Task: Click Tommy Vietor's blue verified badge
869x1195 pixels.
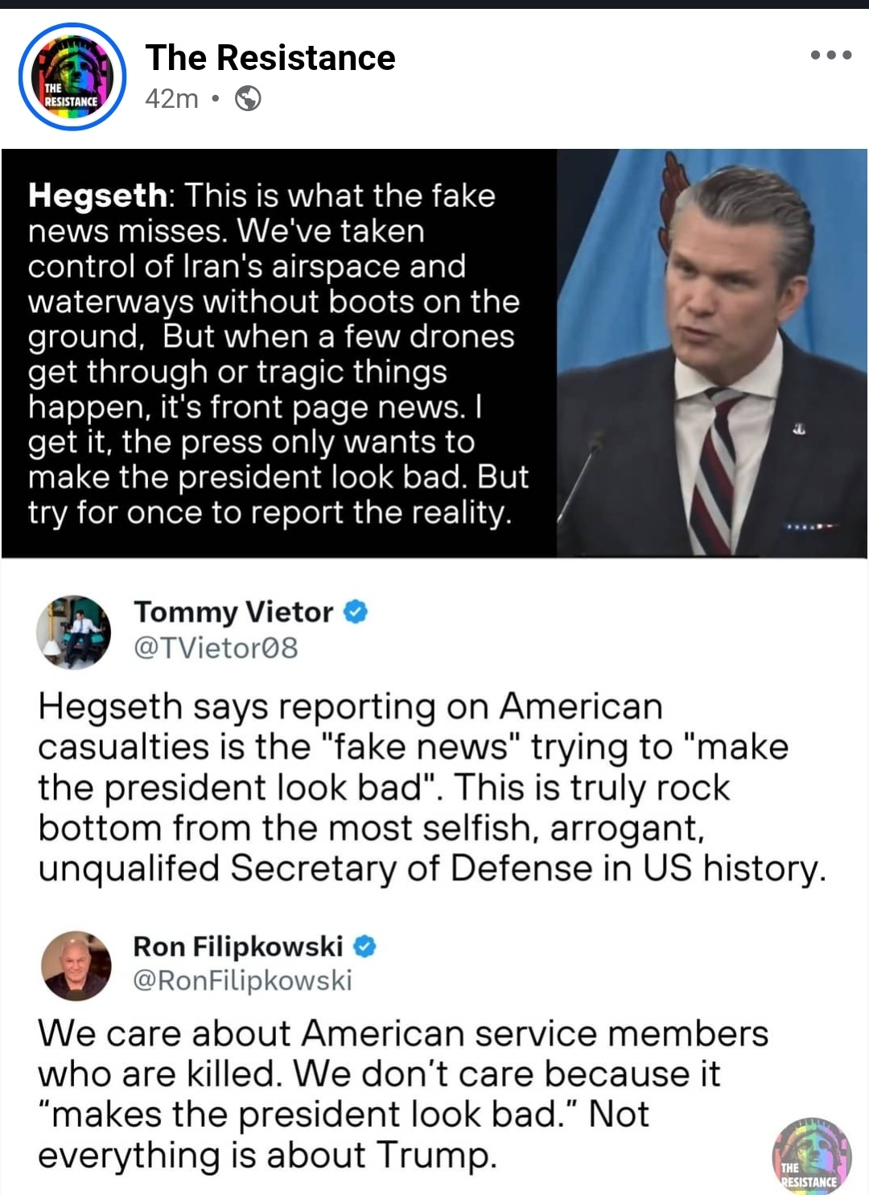Action: (x=356, y=612)
